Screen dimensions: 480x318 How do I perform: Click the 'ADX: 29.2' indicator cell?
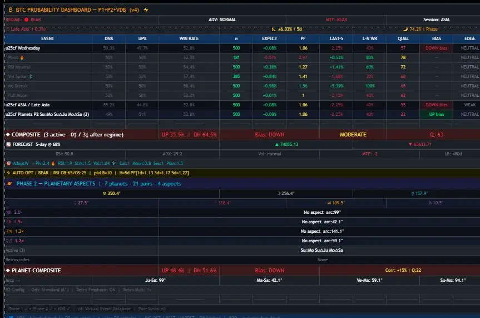172,154
